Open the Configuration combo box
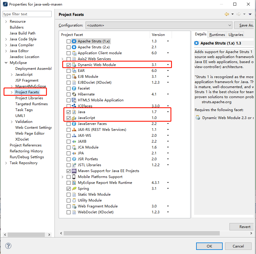 (159, 25)
